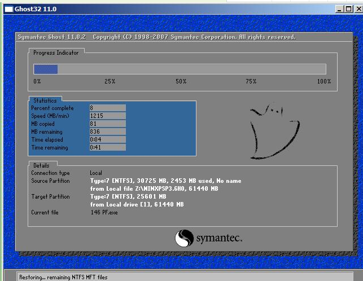363x281 pixels.
Task: Click the Details group label
Action: (x=41, y=165)
